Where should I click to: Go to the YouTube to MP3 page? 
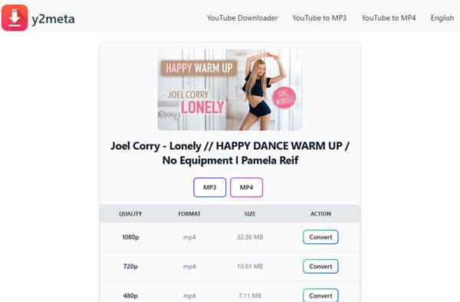pos(319,18)
